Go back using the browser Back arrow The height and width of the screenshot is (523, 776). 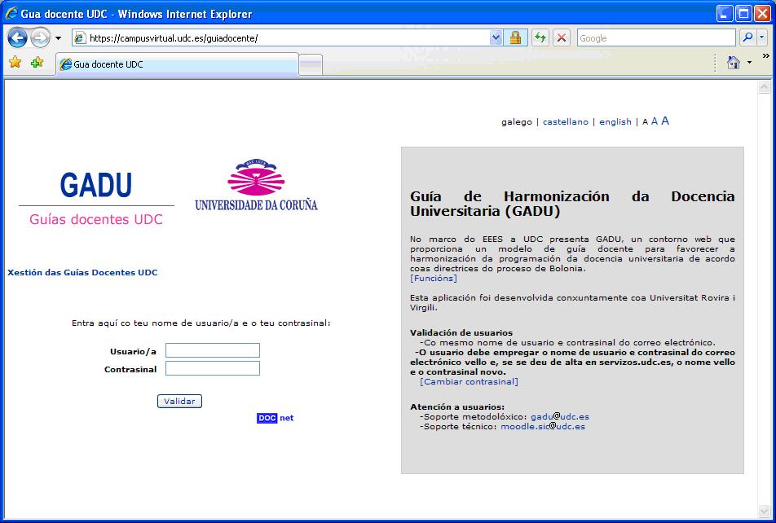coord(18,38)
